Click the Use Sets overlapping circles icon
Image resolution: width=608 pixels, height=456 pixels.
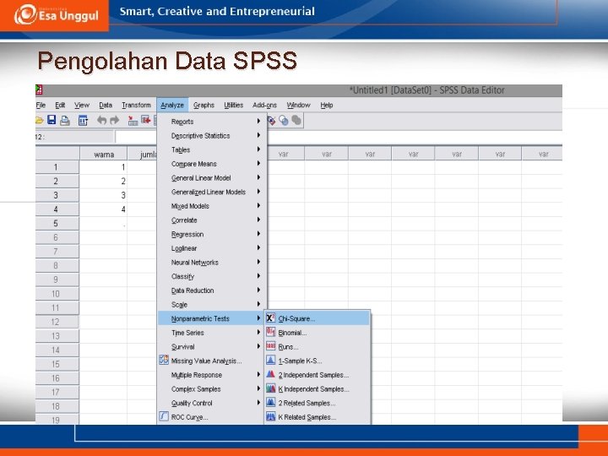[284, 121]
